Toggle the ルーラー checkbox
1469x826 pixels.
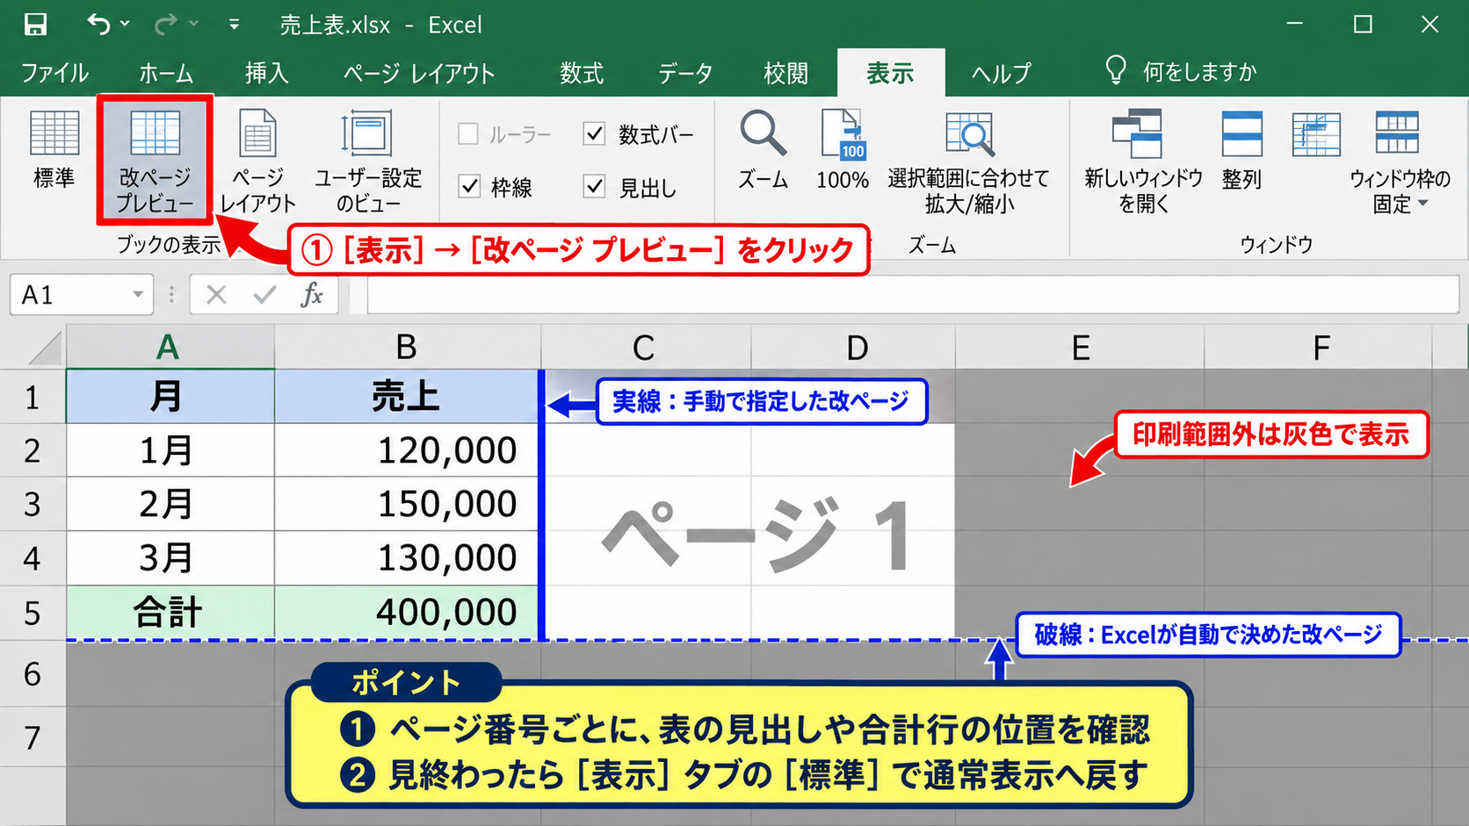468,134
